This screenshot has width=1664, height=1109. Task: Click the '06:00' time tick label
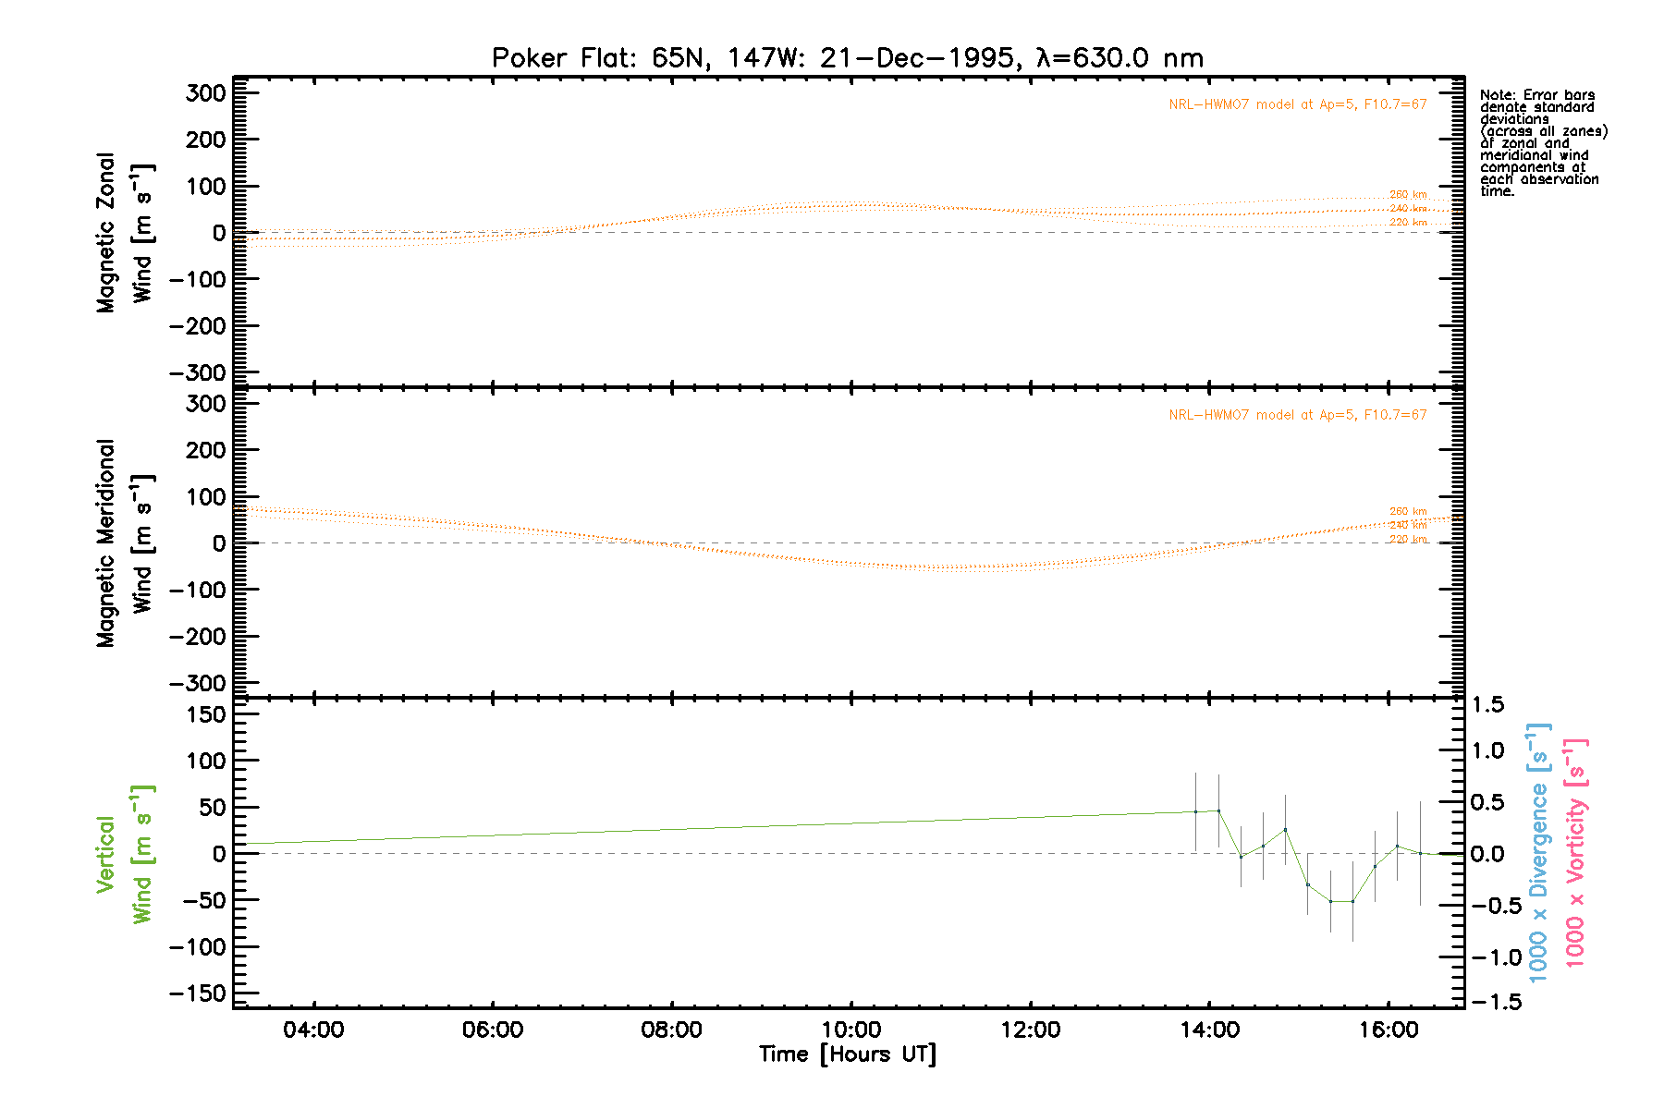(493, 1030)
